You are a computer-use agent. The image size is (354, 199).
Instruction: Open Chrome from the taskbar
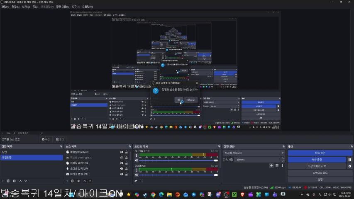click(153, 194)
